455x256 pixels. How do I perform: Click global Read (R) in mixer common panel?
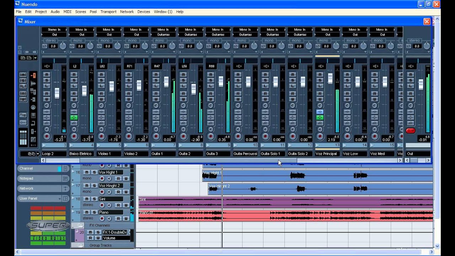23,94
